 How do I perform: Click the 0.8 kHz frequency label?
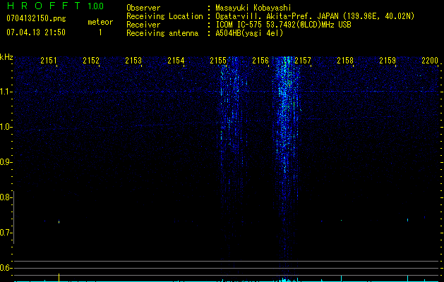click(5, 197)
